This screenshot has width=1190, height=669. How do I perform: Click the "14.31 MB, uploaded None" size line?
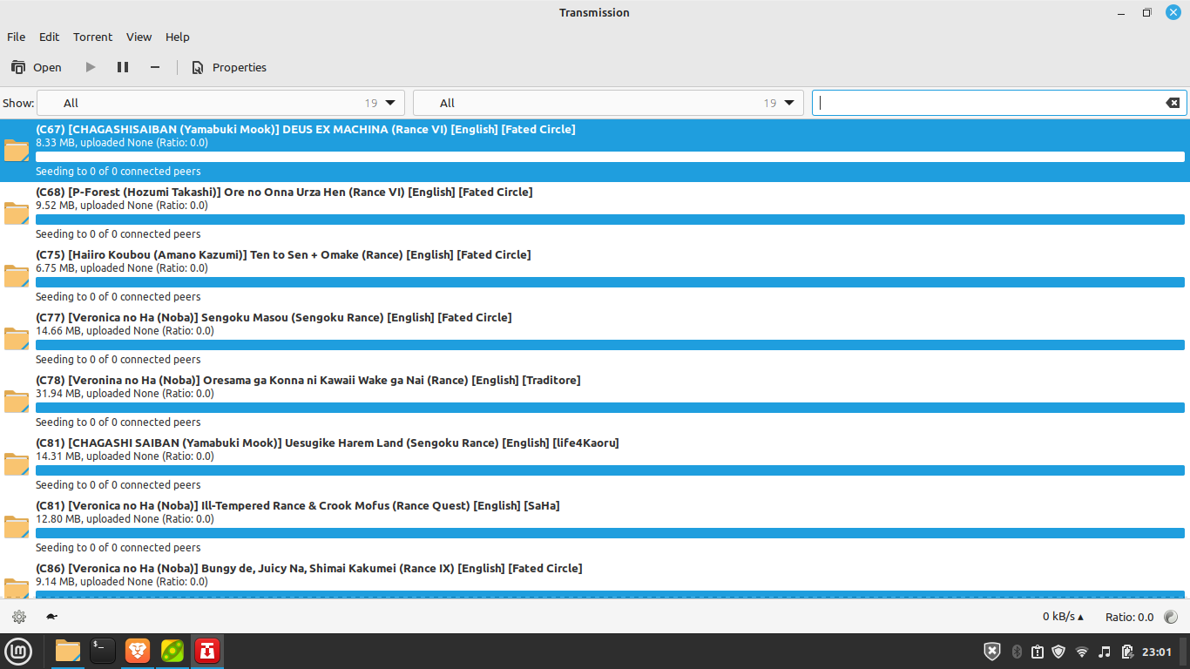125,456
